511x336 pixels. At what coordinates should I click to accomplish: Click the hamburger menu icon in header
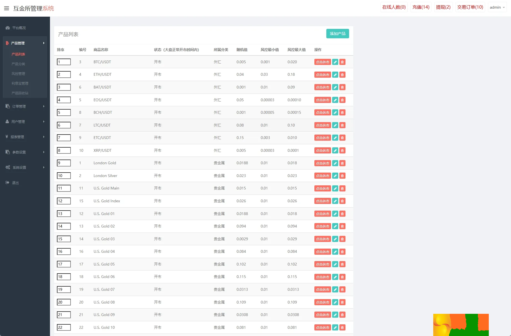[x=7, y=8]
